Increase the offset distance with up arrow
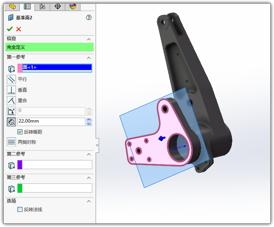Screen dimensions: 274x227 (x=89, y=120)
